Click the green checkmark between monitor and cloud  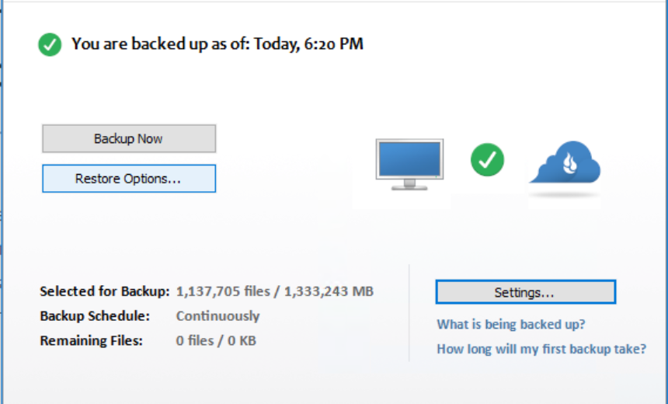click(x=487, y=160)
